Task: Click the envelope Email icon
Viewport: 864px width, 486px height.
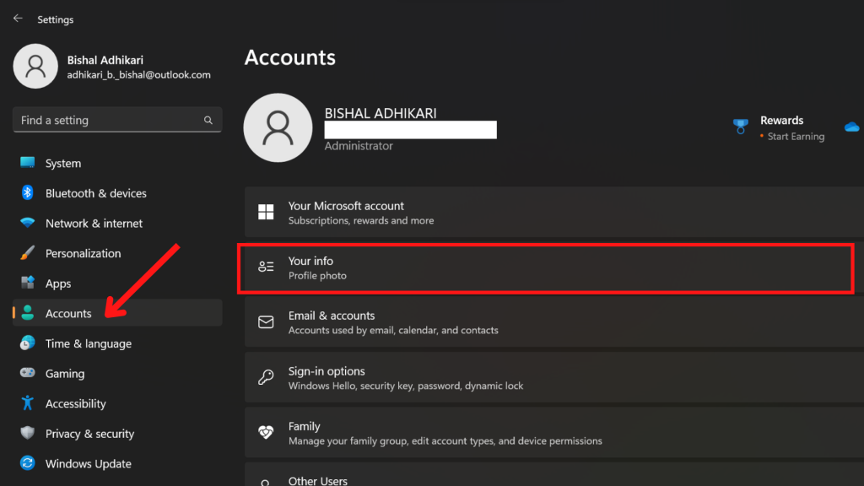Action: point(266,321)
